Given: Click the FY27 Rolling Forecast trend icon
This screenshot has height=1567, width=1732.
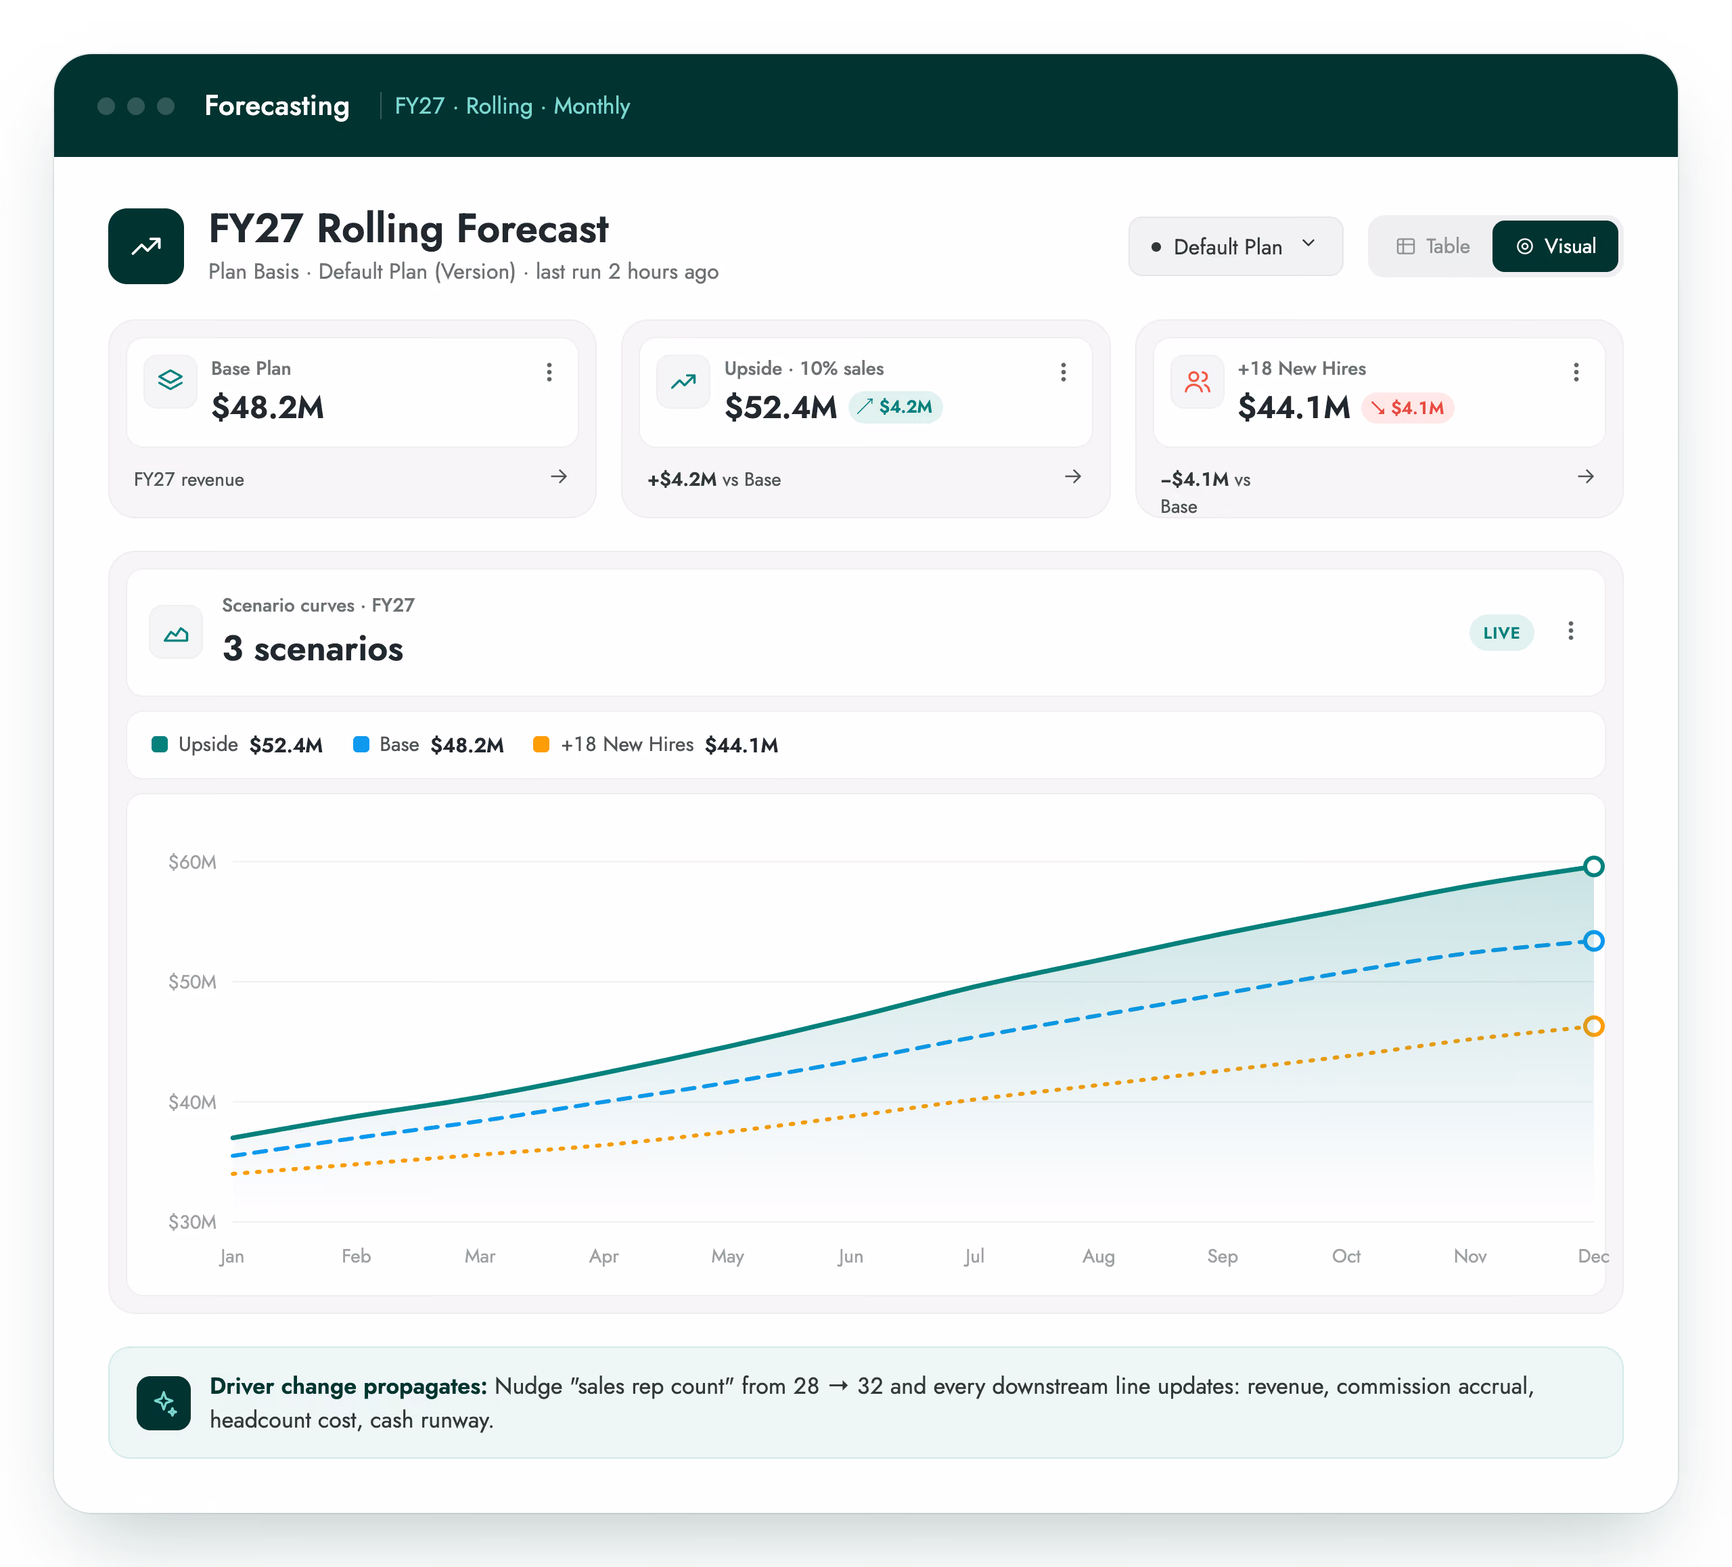Looking at the screenshot, I should 146,246.
